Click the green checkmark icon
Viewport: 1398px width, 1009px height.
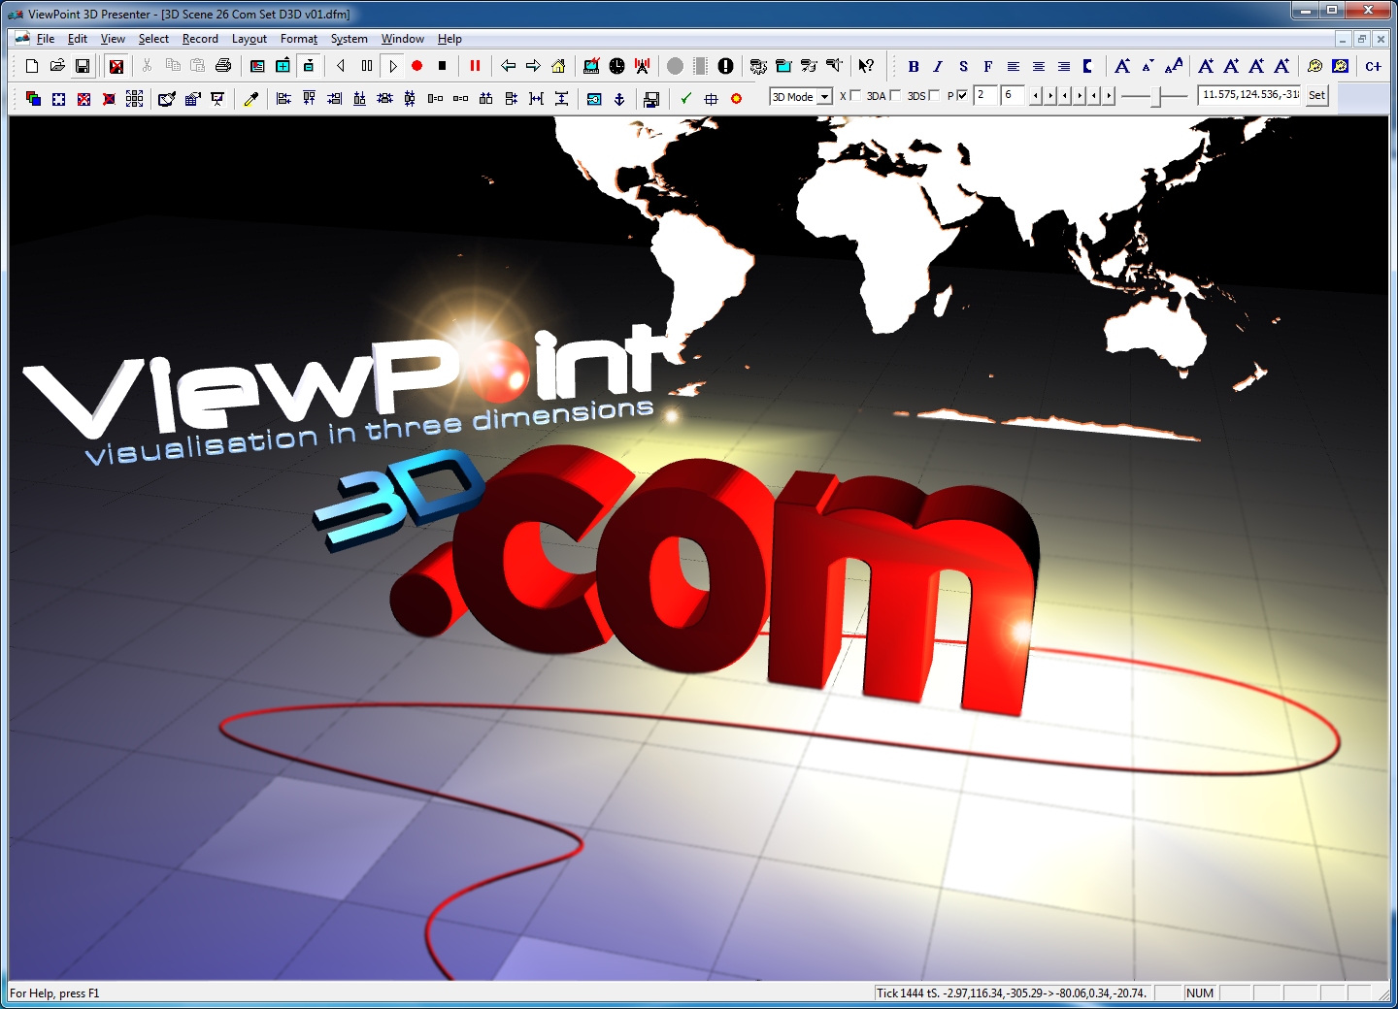686,99
